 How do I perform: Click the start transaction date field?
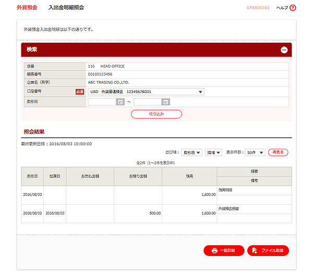click(102, 102)
